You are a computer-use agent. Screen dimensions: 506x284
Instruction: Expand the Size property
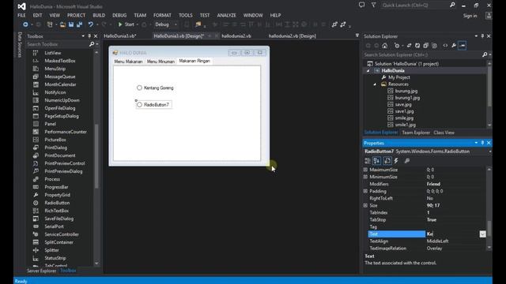(x=365, y=205)
